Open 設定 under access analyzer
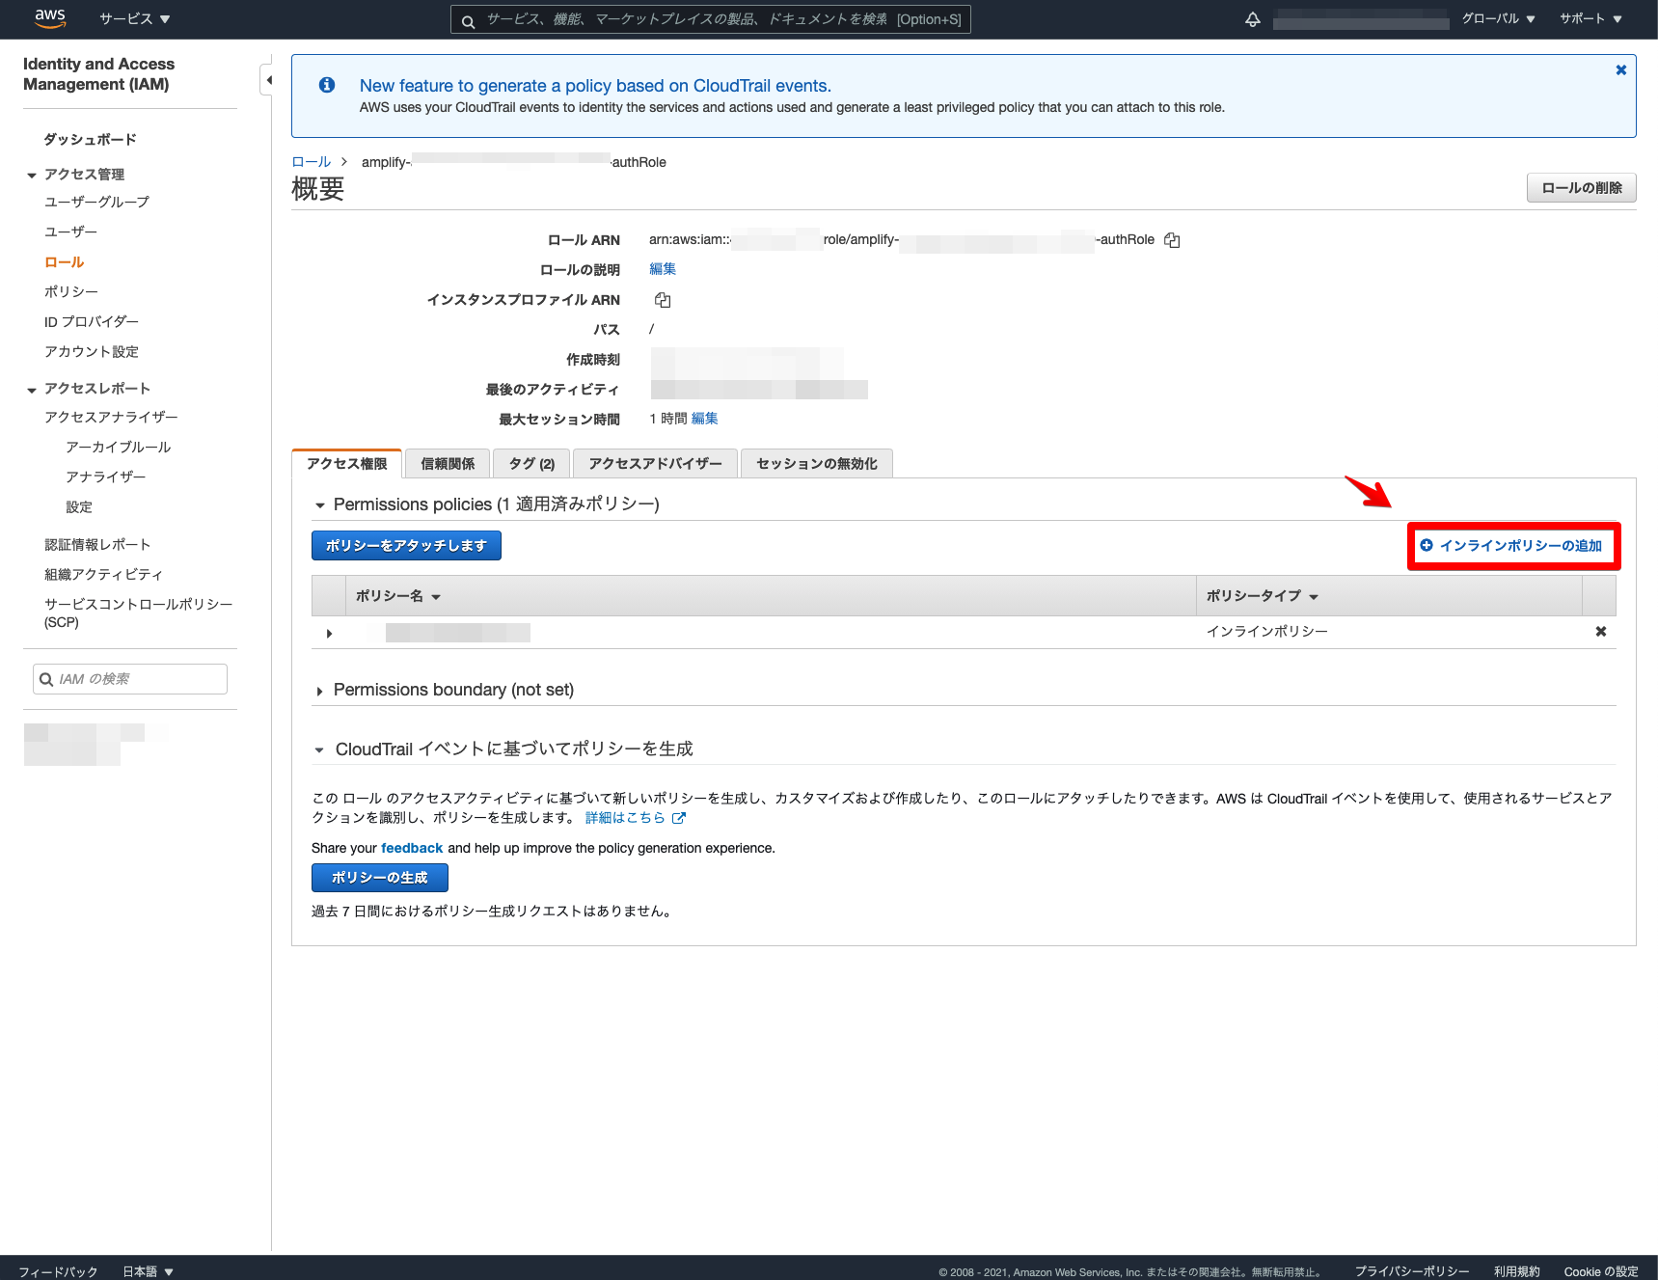The width and height of the screenshot is (1658, 1280). [79, 507]
